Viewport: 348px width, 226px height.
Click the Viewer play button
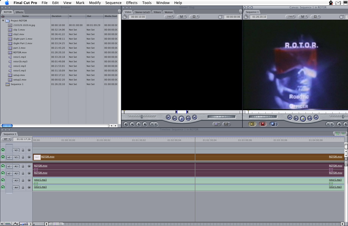pos(182,119)
